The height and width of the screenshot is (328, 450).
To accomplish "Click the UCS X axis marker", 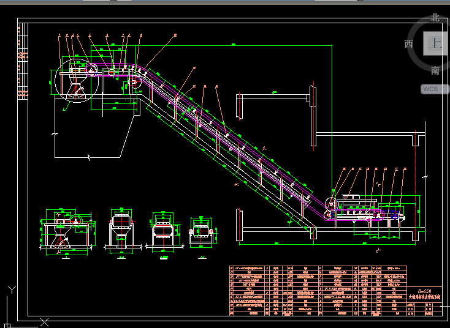I will click(44, 322).
